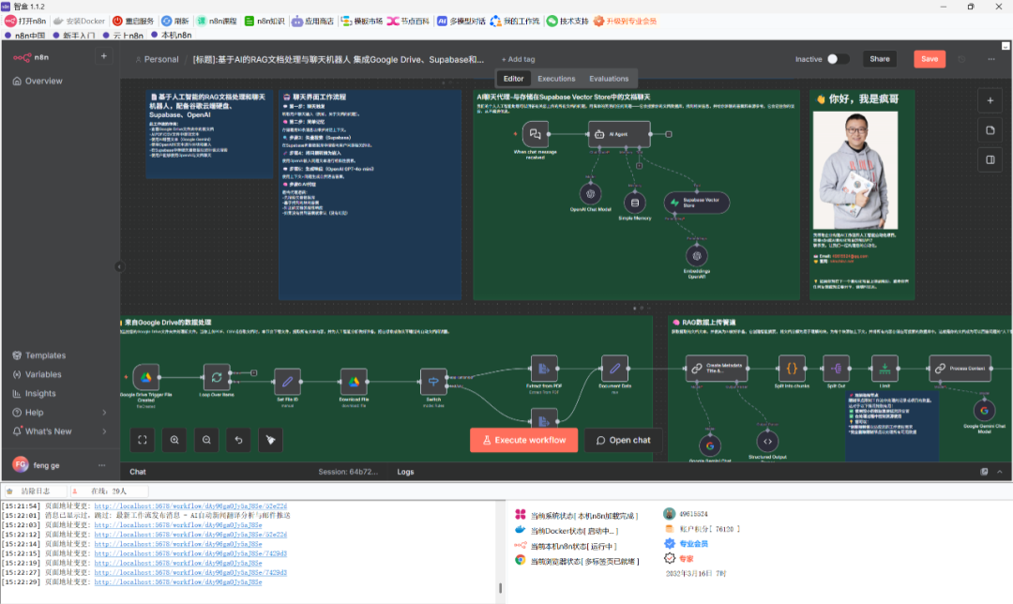Select the OpenAI Chat Model node

point(590,193)
